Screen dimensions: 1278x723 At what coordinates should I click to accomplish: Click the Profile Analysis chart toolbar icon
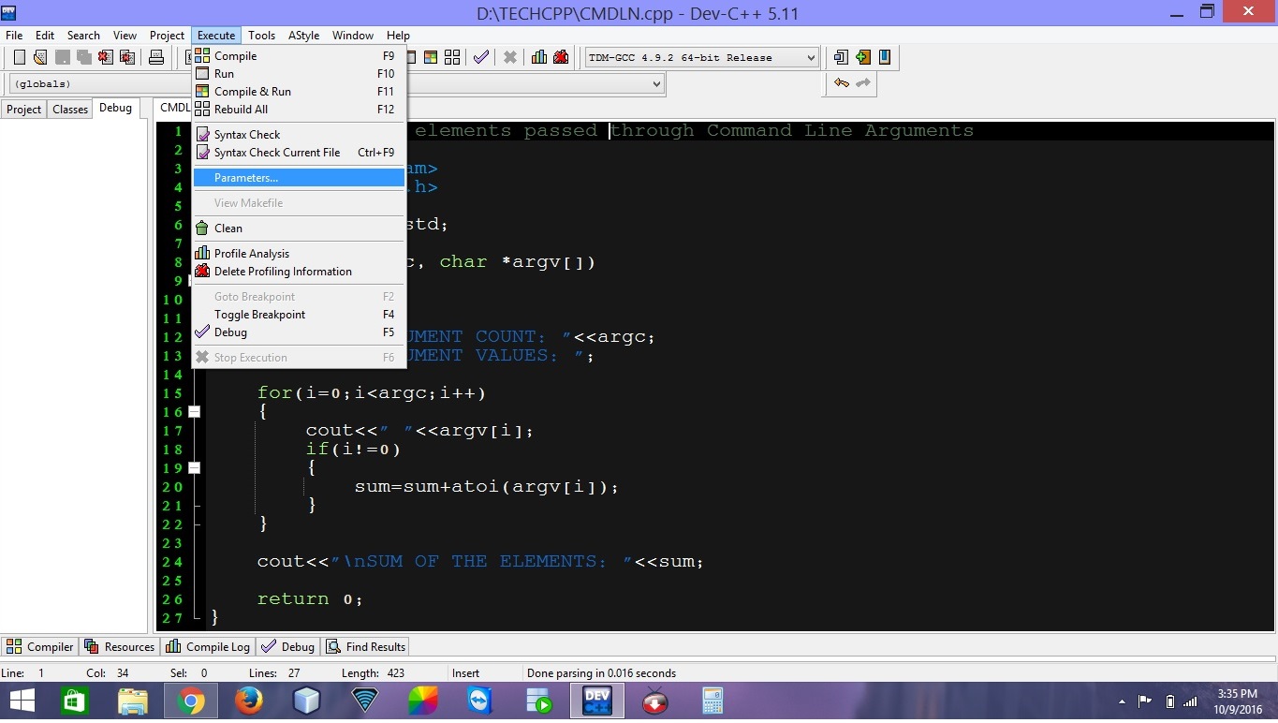(539, 57)
